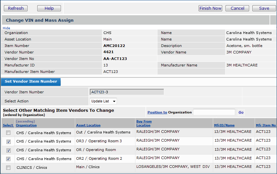Sort the list by Organization column
This screenshot has height=174, width=277.
[26, 125]
